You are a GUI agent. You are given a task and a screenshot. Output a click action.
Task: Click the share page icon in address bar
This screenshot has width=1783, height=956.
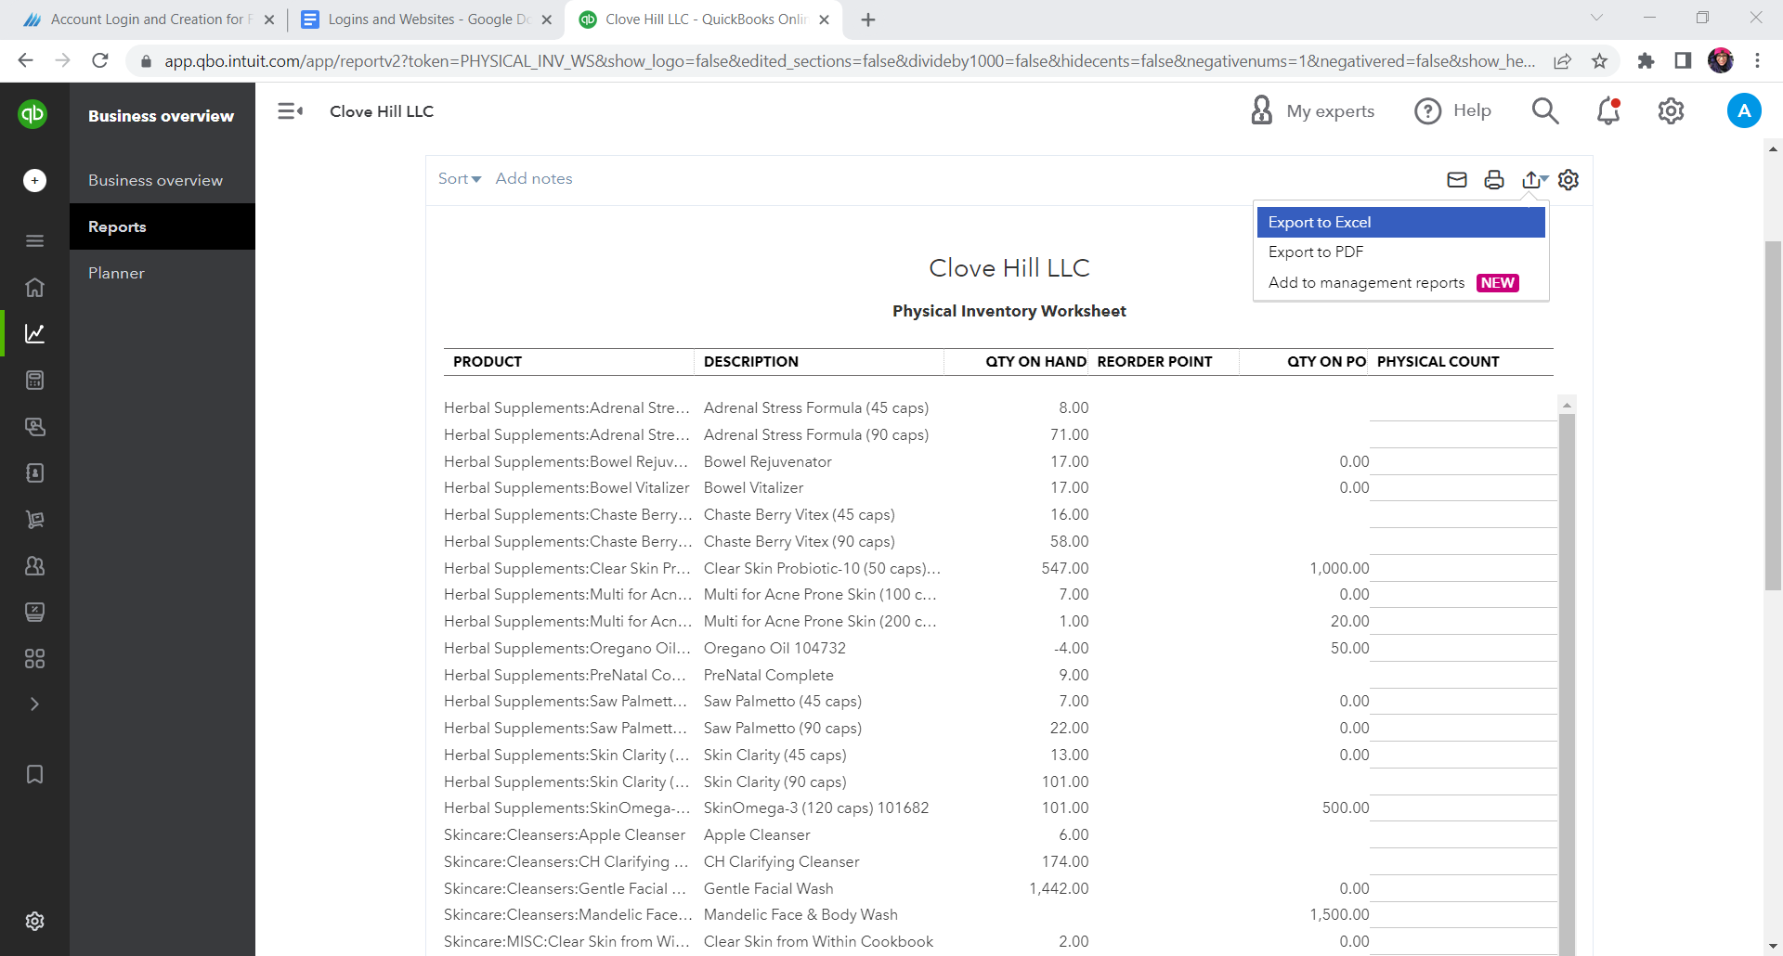[x=1563, y=61]
